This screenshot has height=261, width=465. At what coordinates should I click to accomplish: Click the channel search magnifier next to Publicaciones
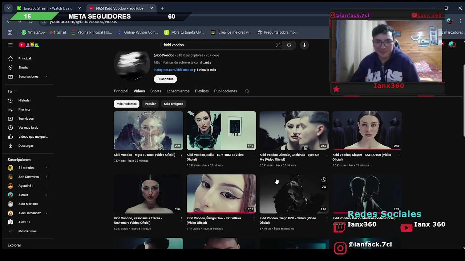point(247,91)
